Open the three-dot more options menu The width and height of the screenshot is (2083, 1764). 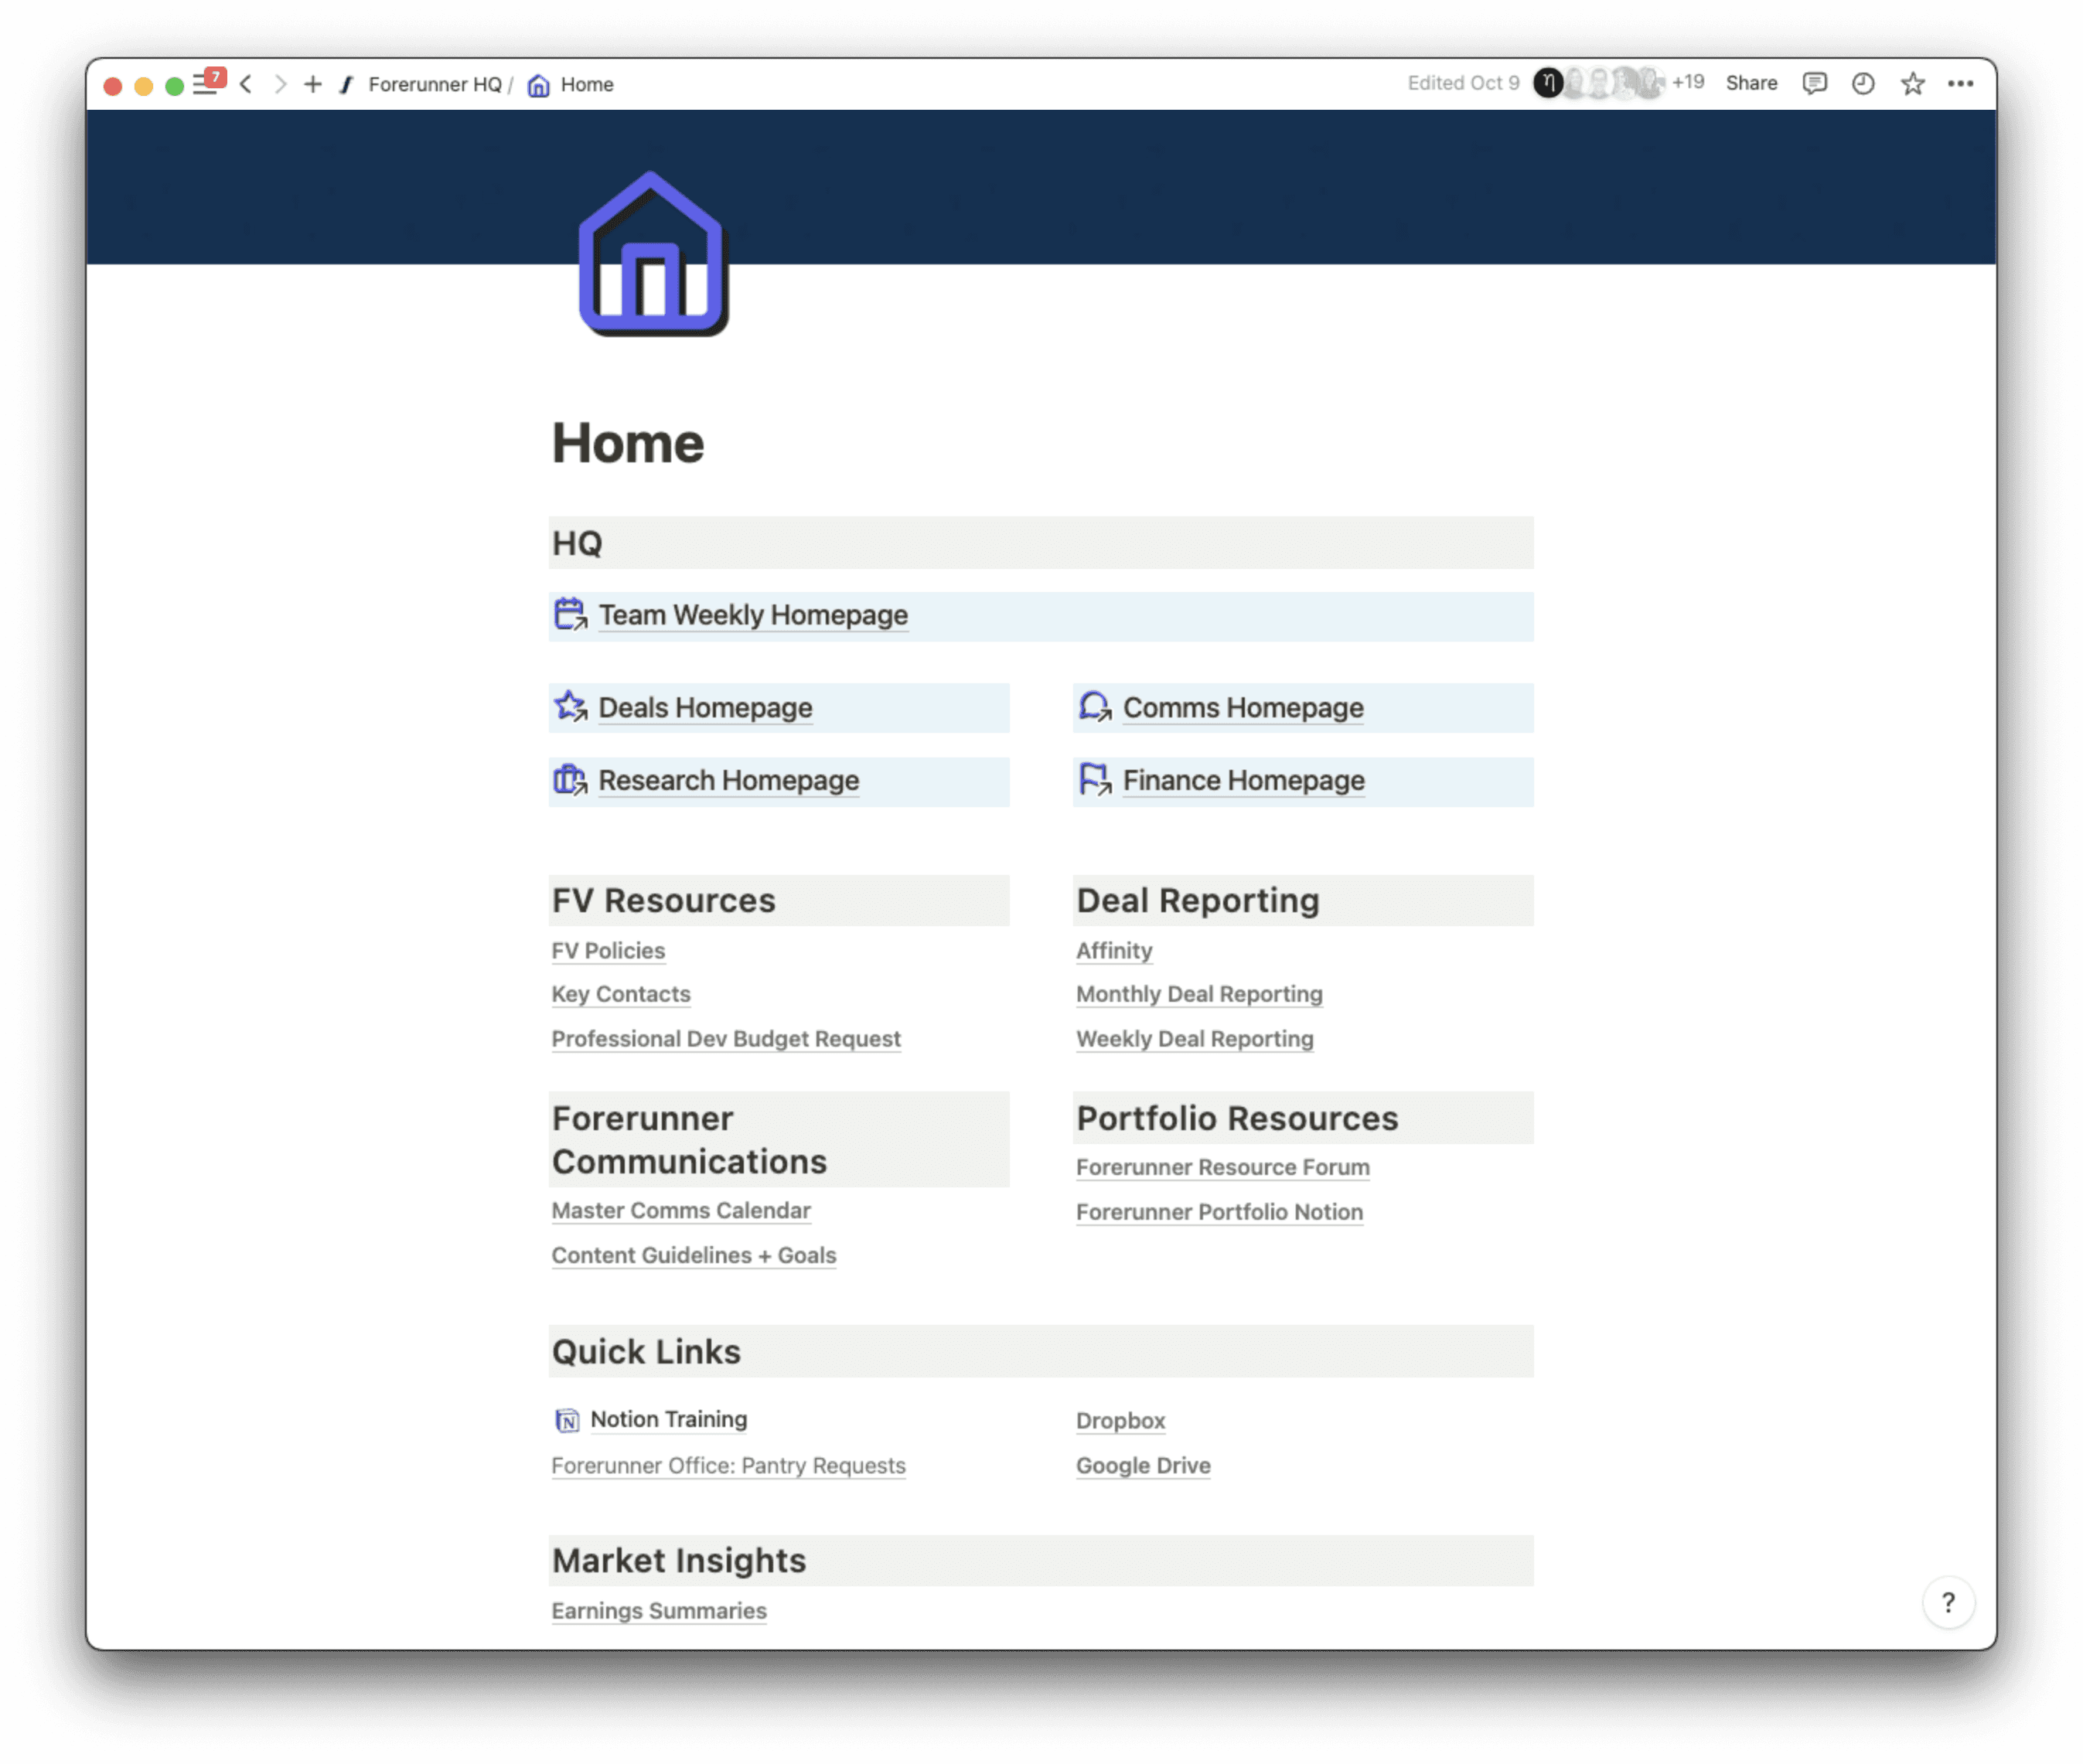tap(1960, 84)
